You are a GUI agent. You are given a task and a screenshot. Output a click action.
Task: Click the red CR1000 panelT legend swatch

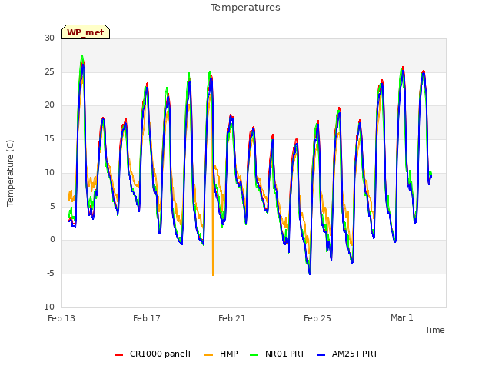(118, 355)
